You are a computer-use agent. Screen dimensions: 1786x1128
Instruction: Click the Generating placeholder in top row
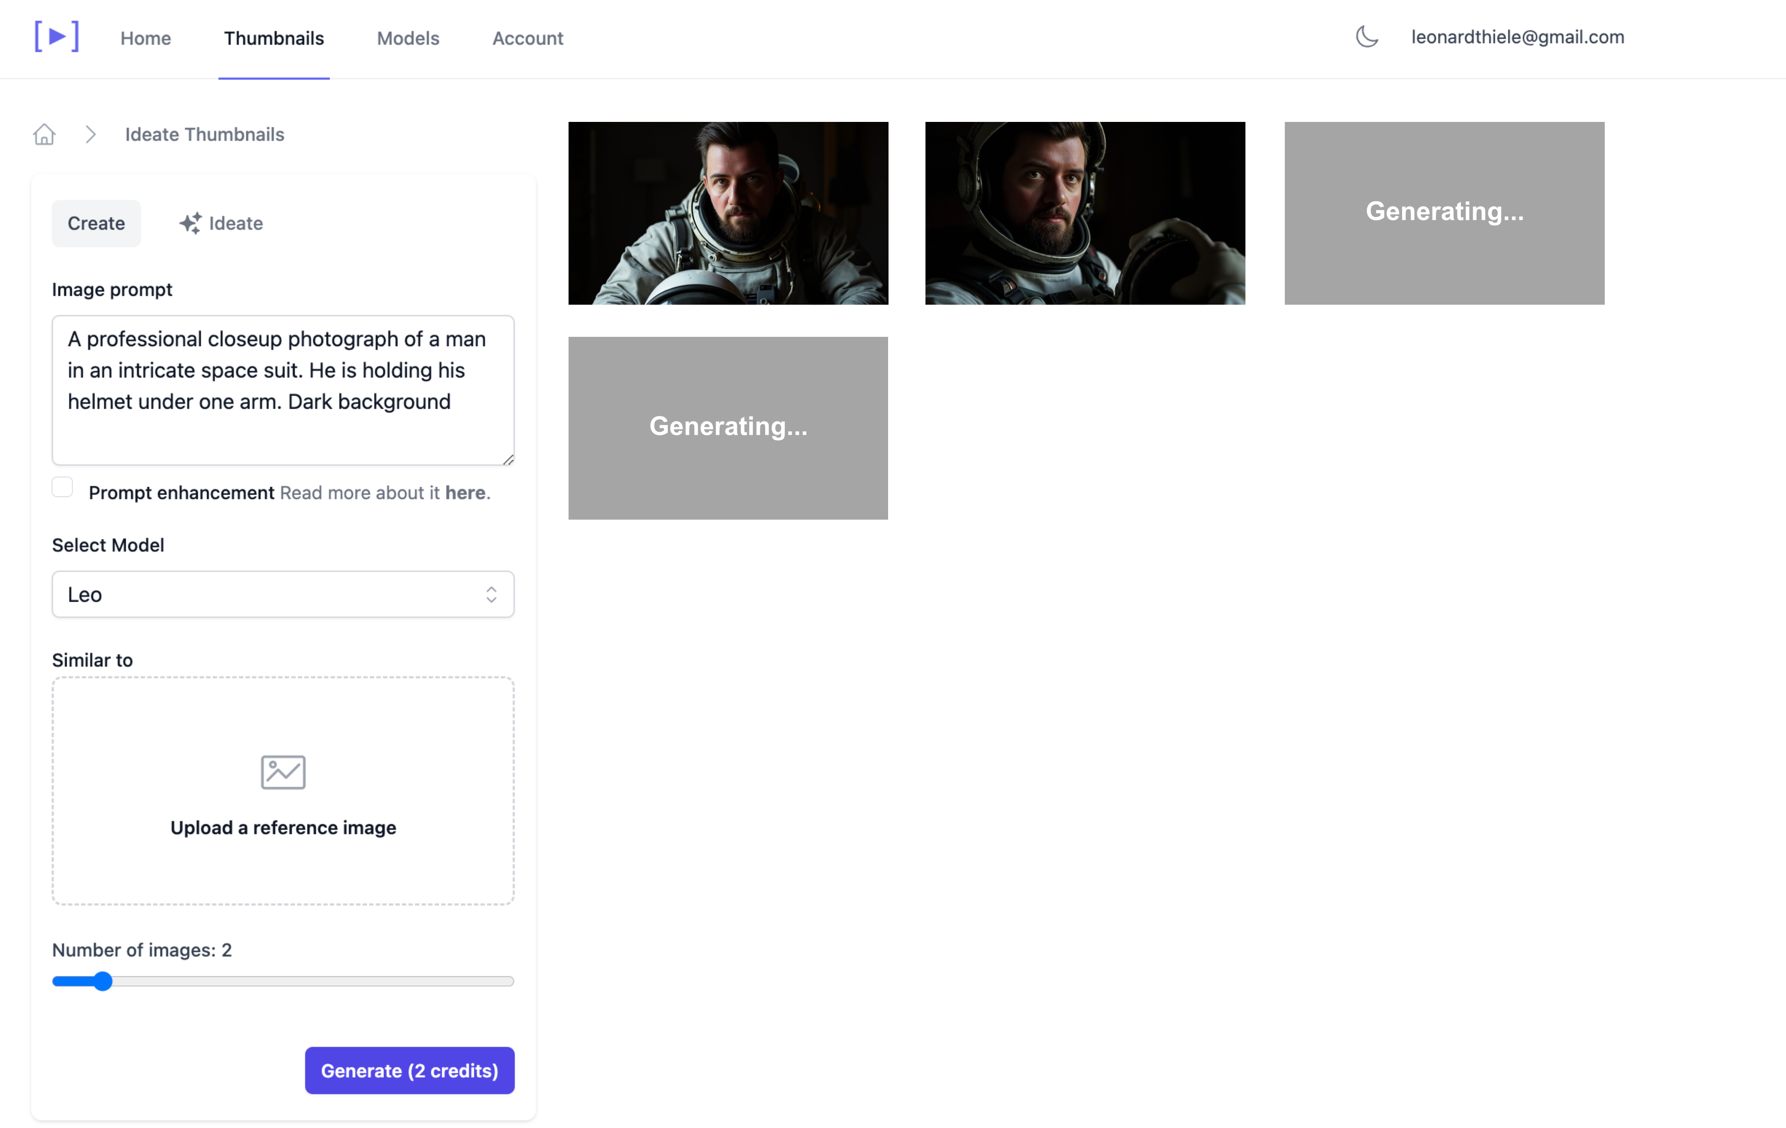coord(1444,213)
